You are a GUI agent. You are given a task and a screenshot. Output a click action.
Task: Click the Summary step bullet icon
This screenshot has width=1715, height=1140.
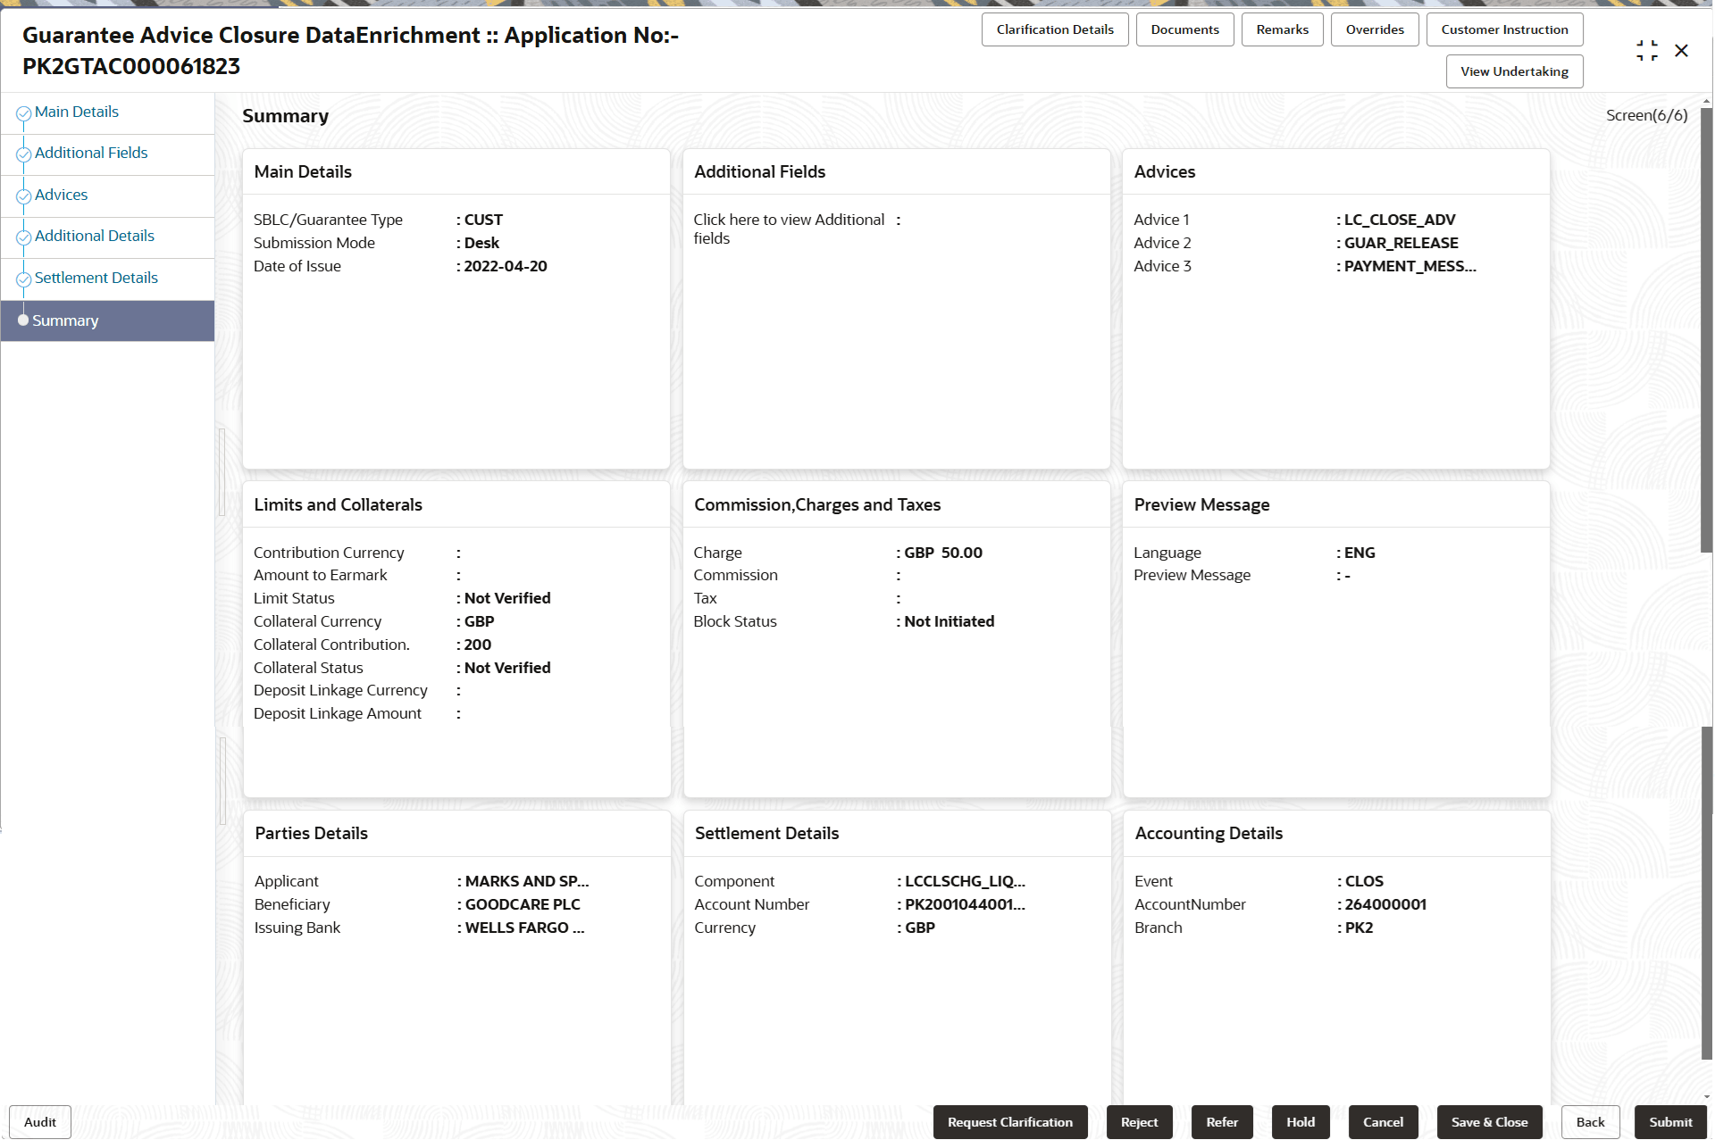click(23, 320)
